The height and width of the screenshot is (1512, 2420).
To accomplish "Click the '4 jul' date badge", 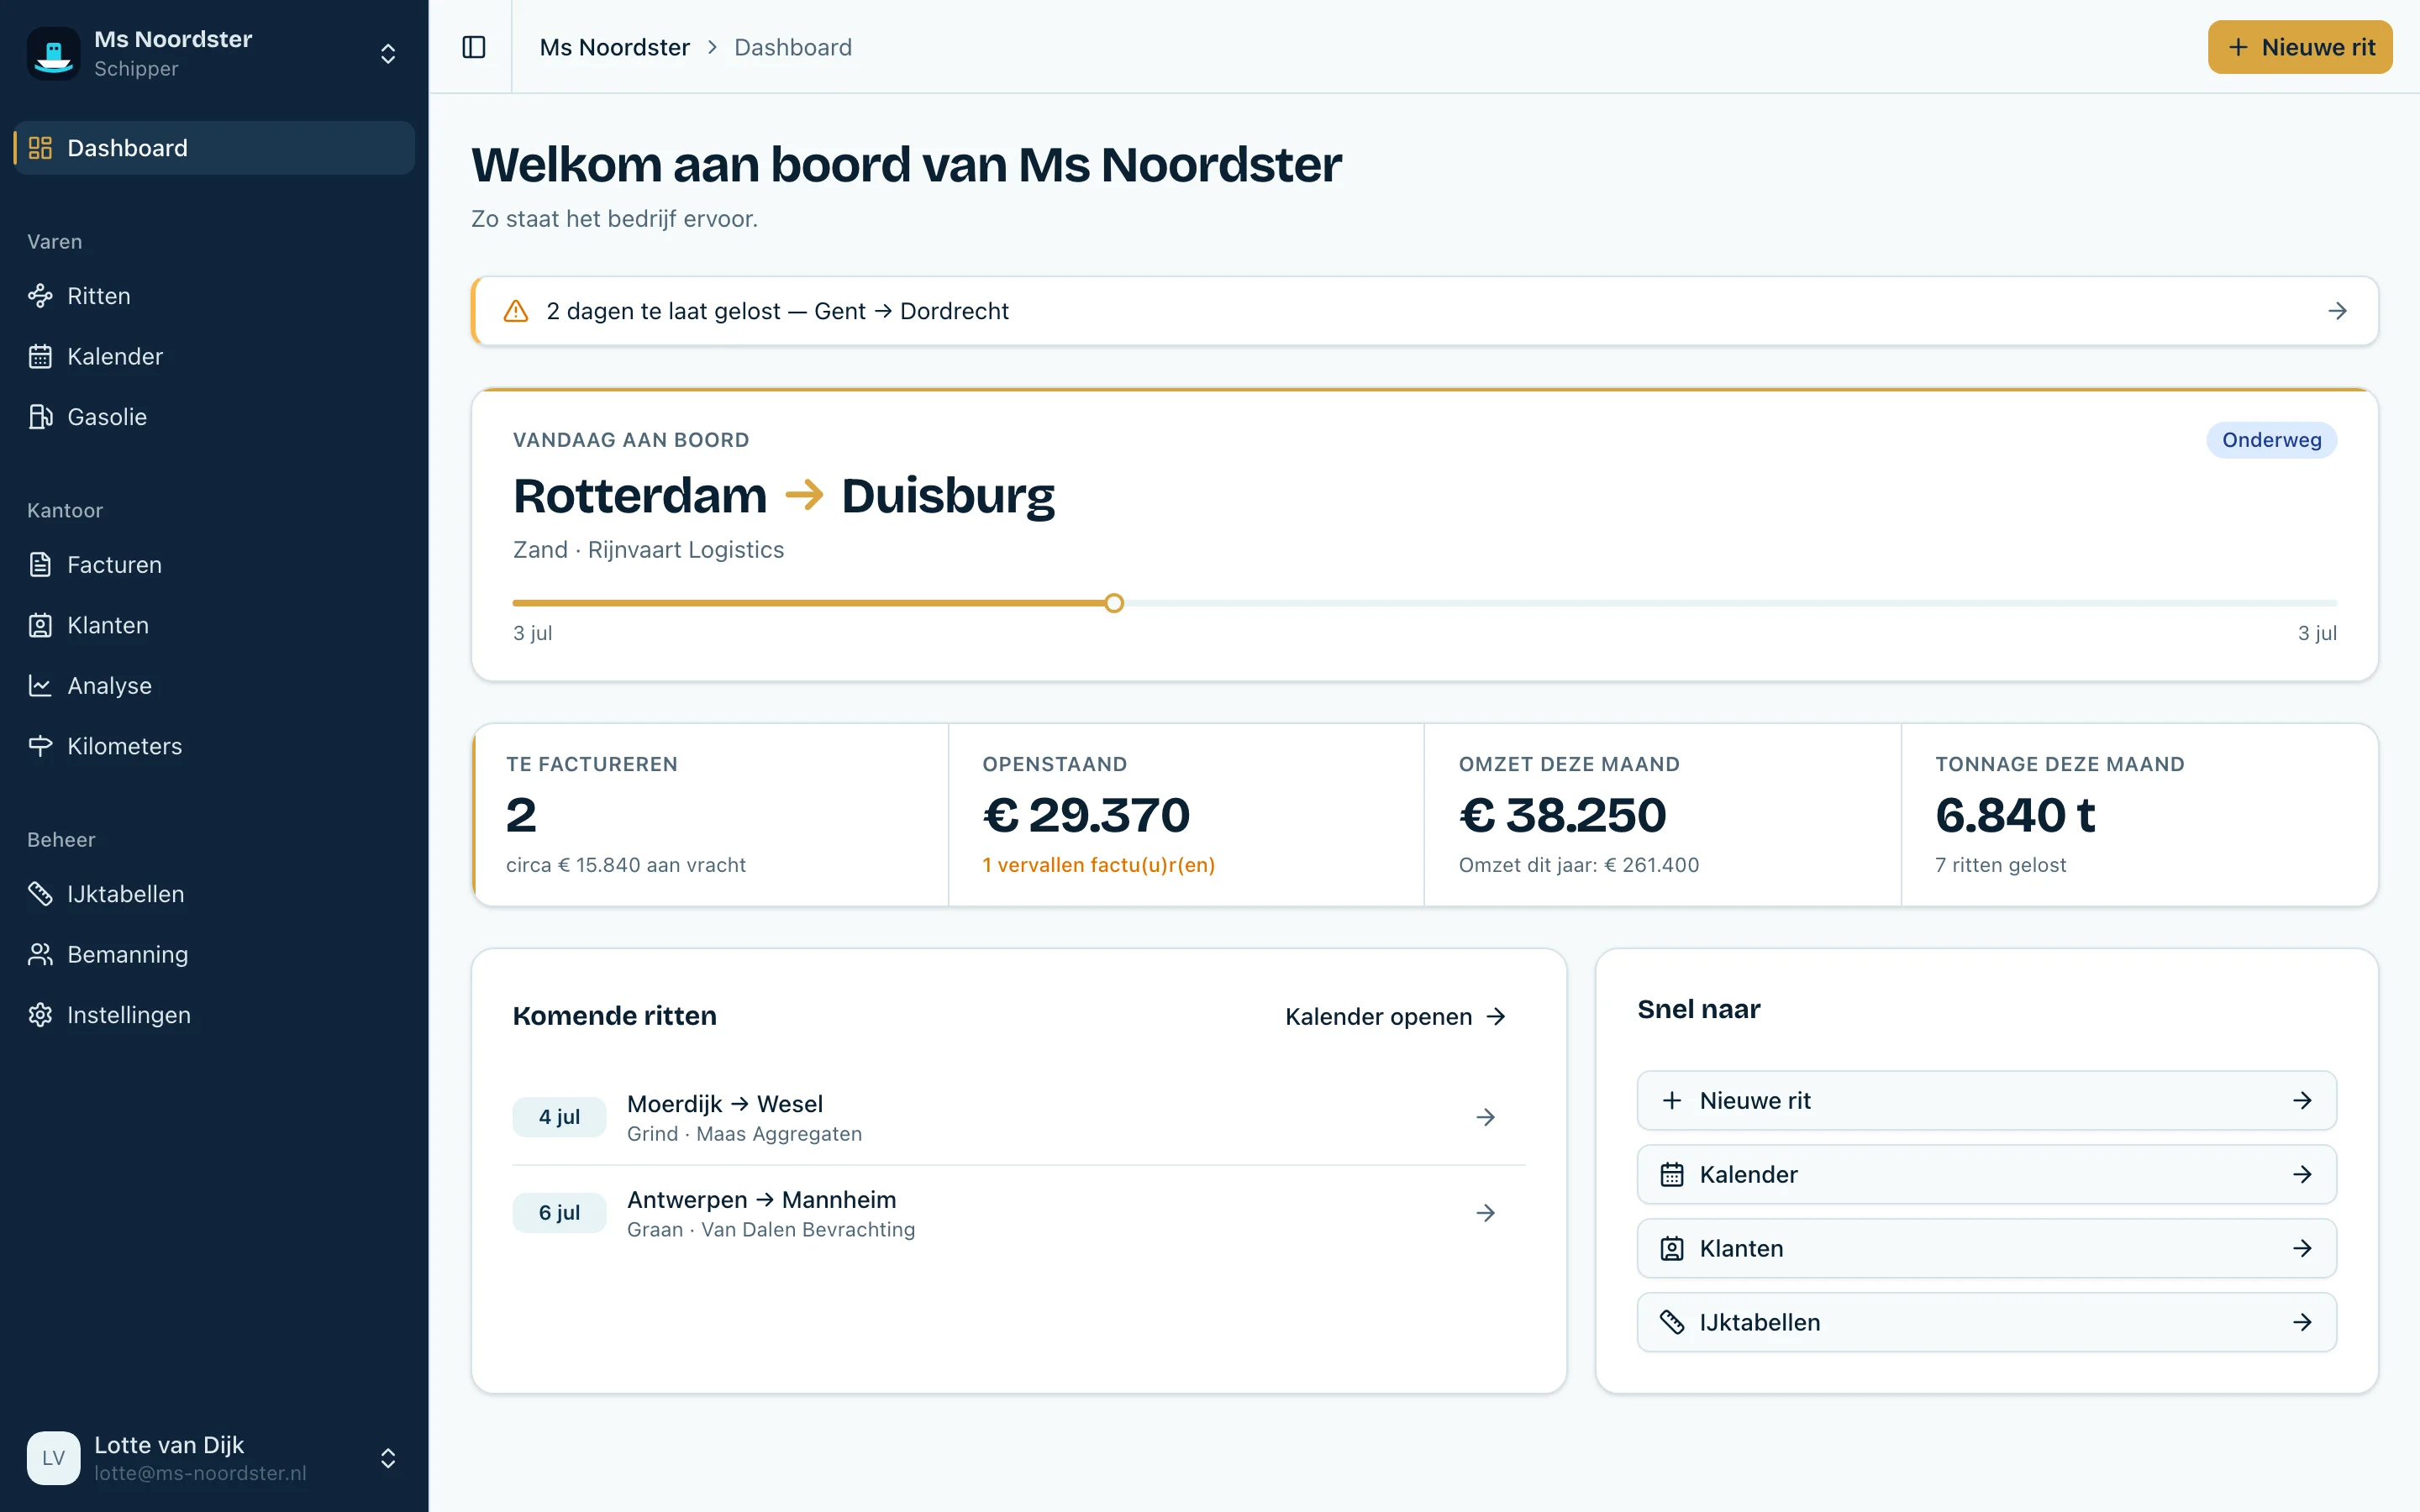I will pos(559,1117).
